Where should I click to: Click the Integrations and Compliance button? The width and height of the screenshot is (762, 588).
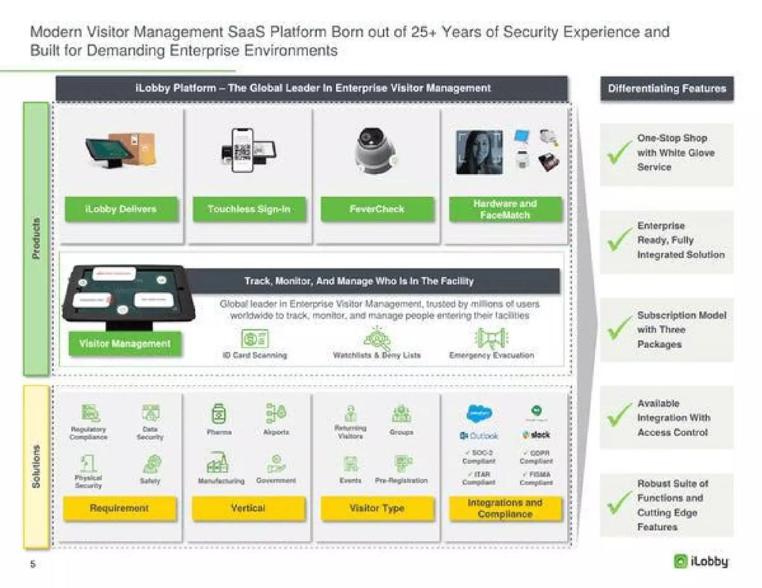click(505, 509)
